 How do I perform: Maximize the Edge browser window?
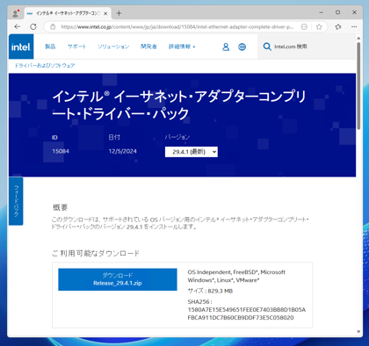(337, 12)
